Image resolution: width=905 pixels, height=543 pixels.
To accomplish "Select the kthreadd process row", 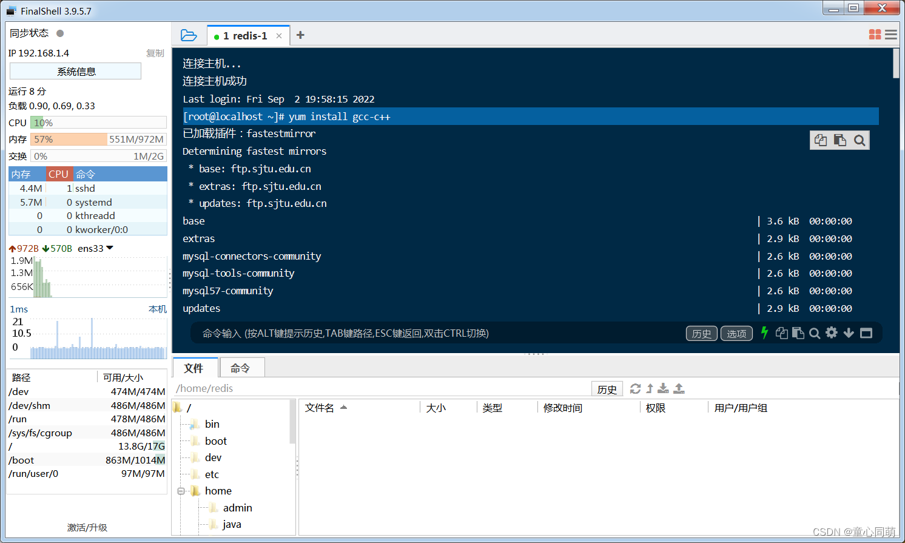I will pyautogui.click(x=88, y=215).
